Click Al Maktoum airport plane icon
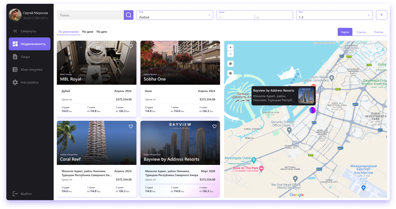 click(x=364, y=188)
